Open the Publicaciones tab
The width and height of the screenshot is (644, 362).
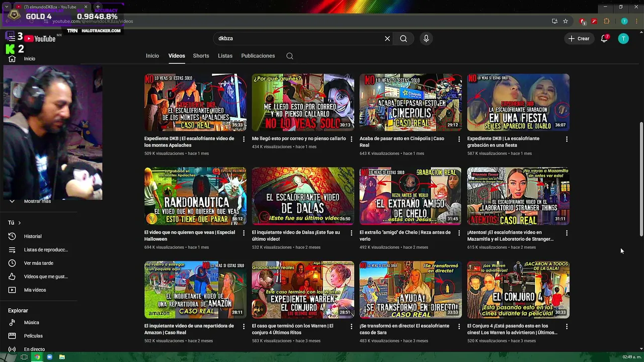(258, 56)
